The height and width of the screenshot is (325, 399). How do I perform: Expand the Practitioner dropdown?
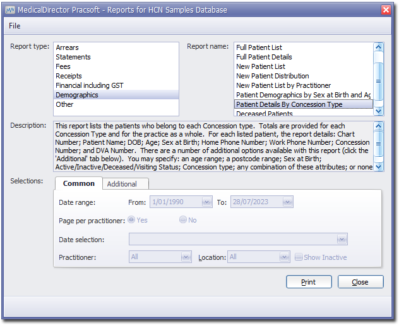[186, 257]
